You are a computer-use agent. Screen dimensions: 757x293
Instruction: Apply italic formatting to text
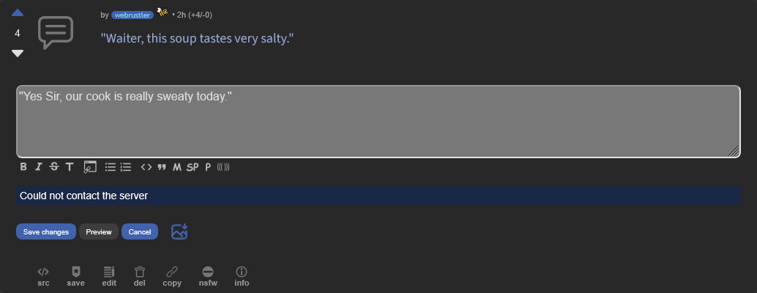click(x=39, y=167)
